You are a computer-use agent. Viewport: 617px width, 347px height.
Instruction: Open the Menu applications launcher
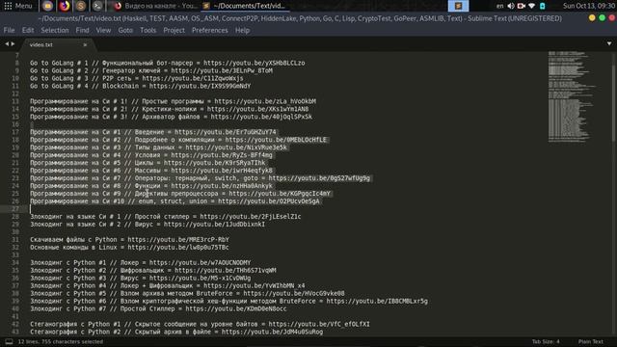17,6
